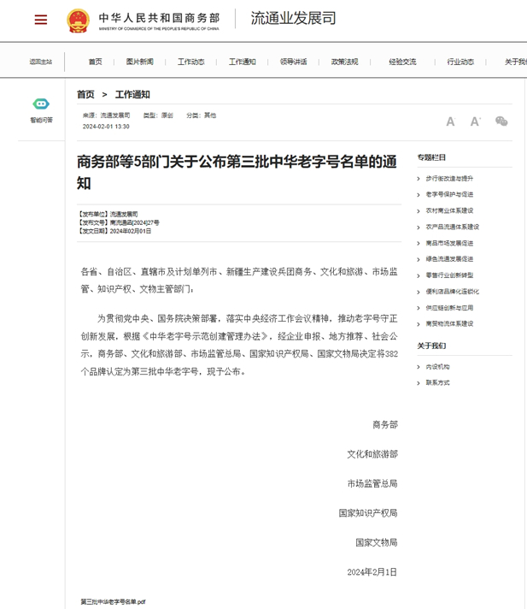Open 工作动态 navigation item
Viewport: 527px width, 609px height.
[x=190, y=62]
